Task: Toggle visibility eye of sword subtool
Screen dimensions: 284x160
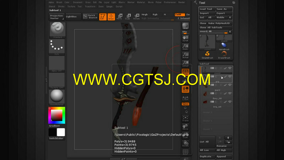Action: click(230, 68)
